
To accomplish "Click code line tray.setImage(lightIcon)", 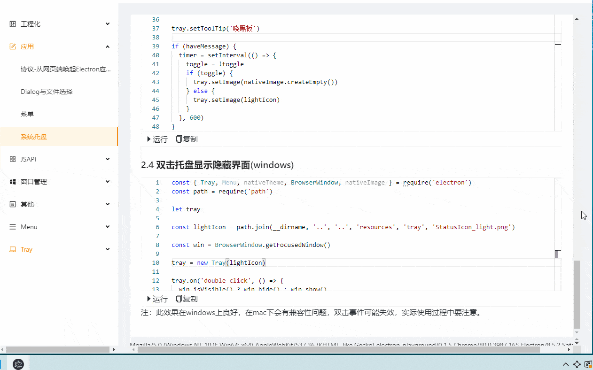I will (x=236, y=100).
